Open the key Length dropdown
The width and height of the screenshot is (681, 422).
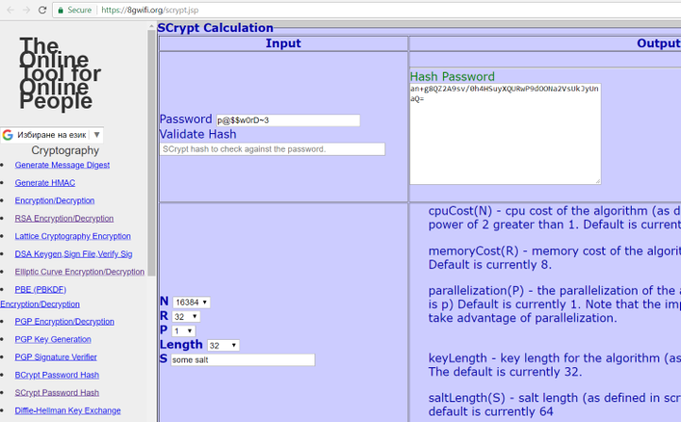click(x=224, y=346)
